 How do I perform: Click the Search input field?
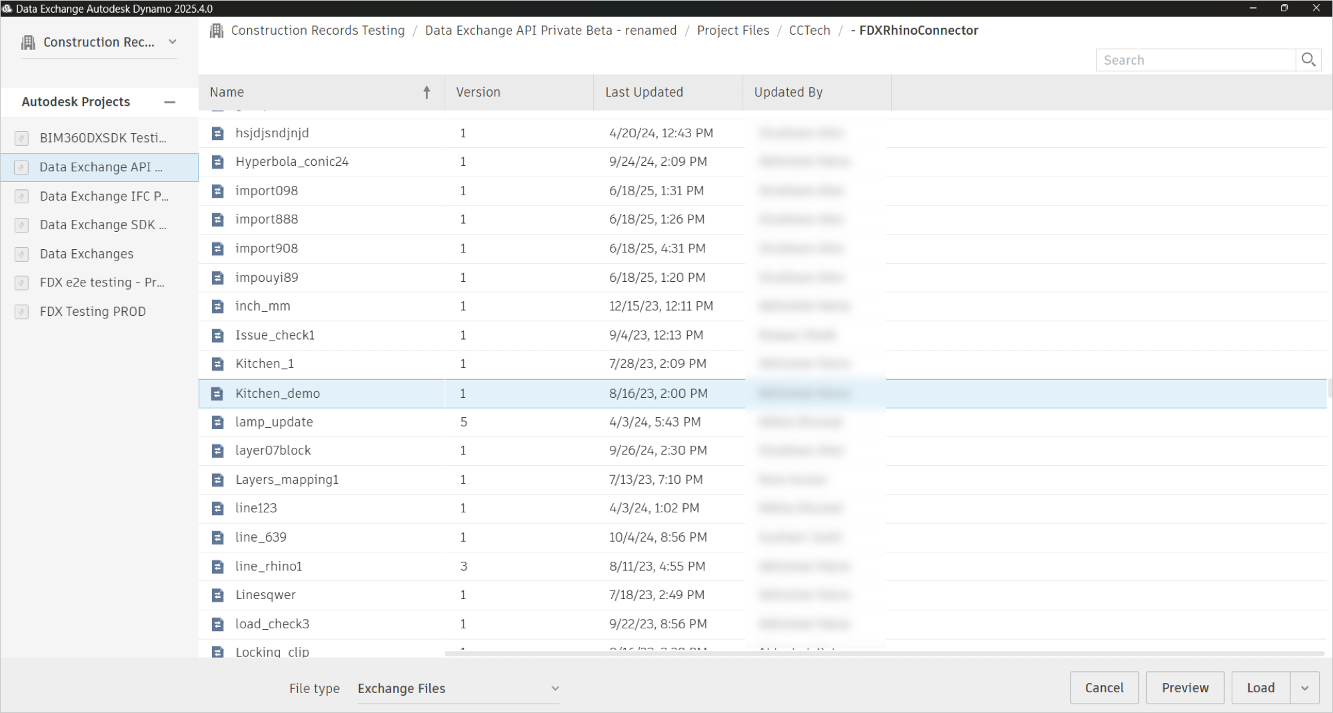pyautogui.click(x=1196, y=60)
